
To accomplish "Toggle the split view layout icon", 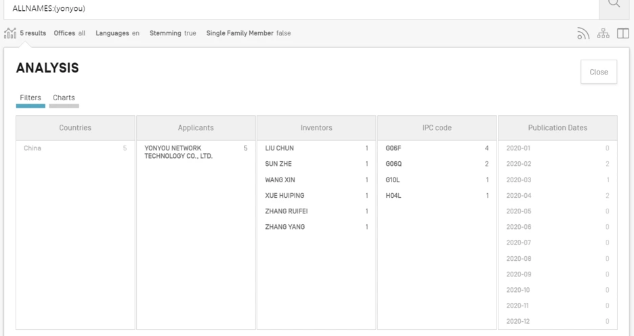I will [622, 34].
